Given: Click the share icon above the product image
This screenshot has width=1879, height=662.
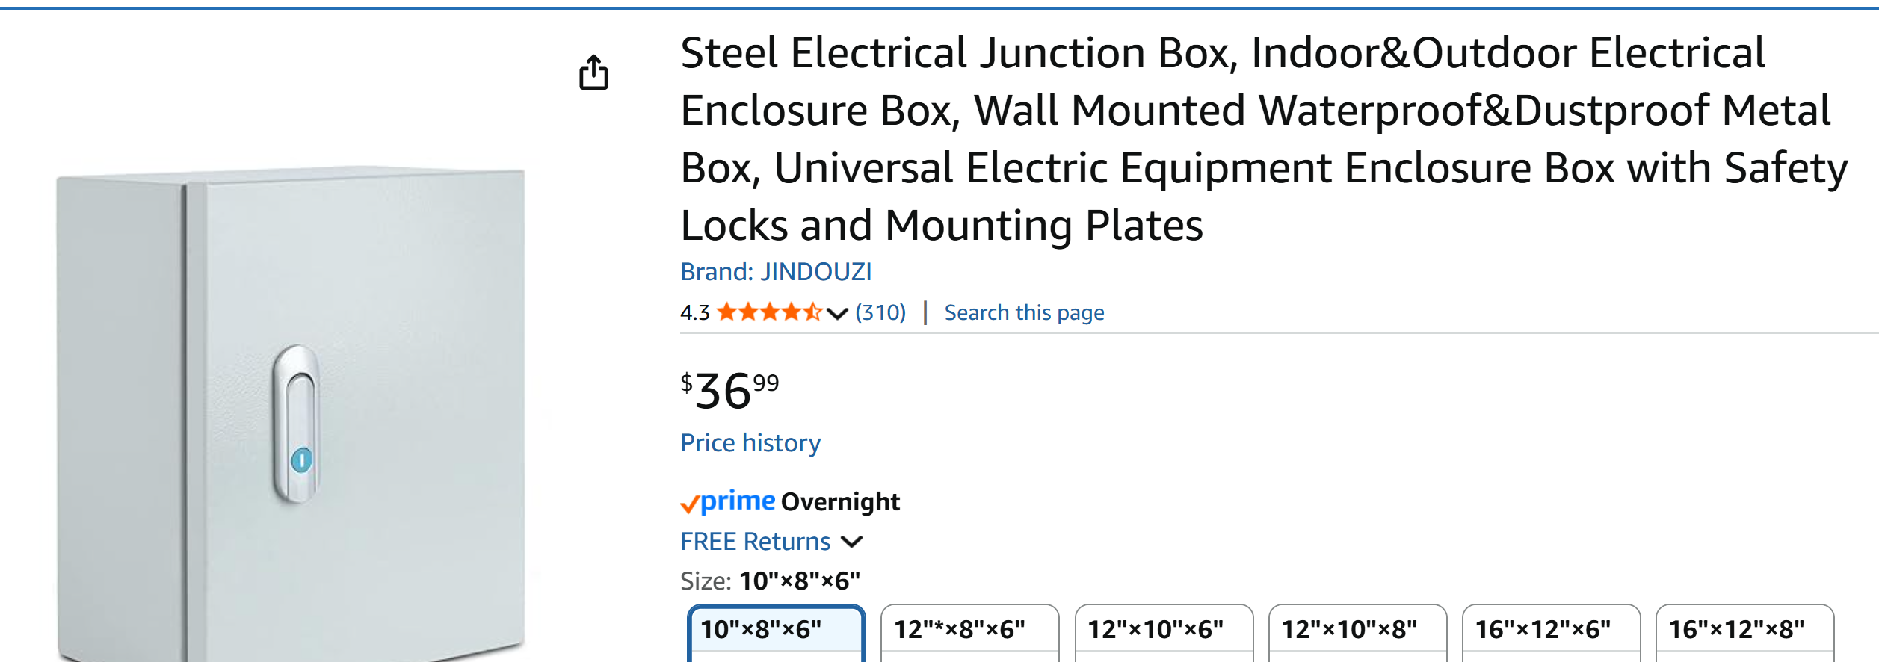Looking at the screenshot, I should coord(593,72).
